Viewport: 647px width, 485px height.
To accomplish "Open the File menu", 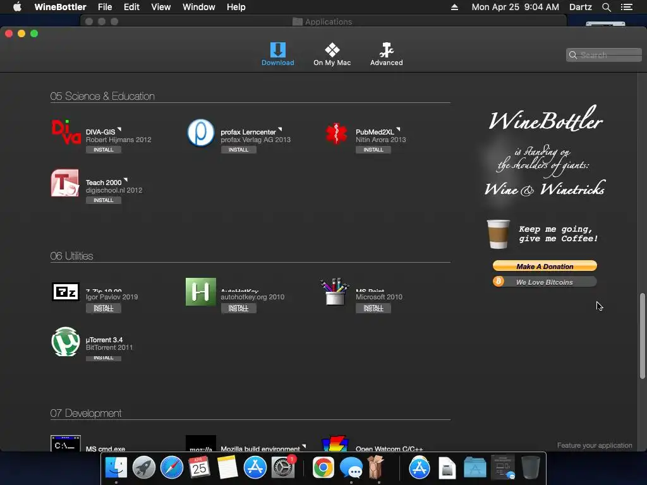I will pyautogui.click(x=105, y=7).
